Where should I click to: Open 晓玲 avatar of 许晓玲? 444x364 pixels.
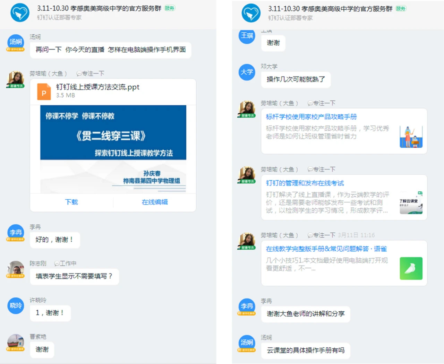[16, 306]
